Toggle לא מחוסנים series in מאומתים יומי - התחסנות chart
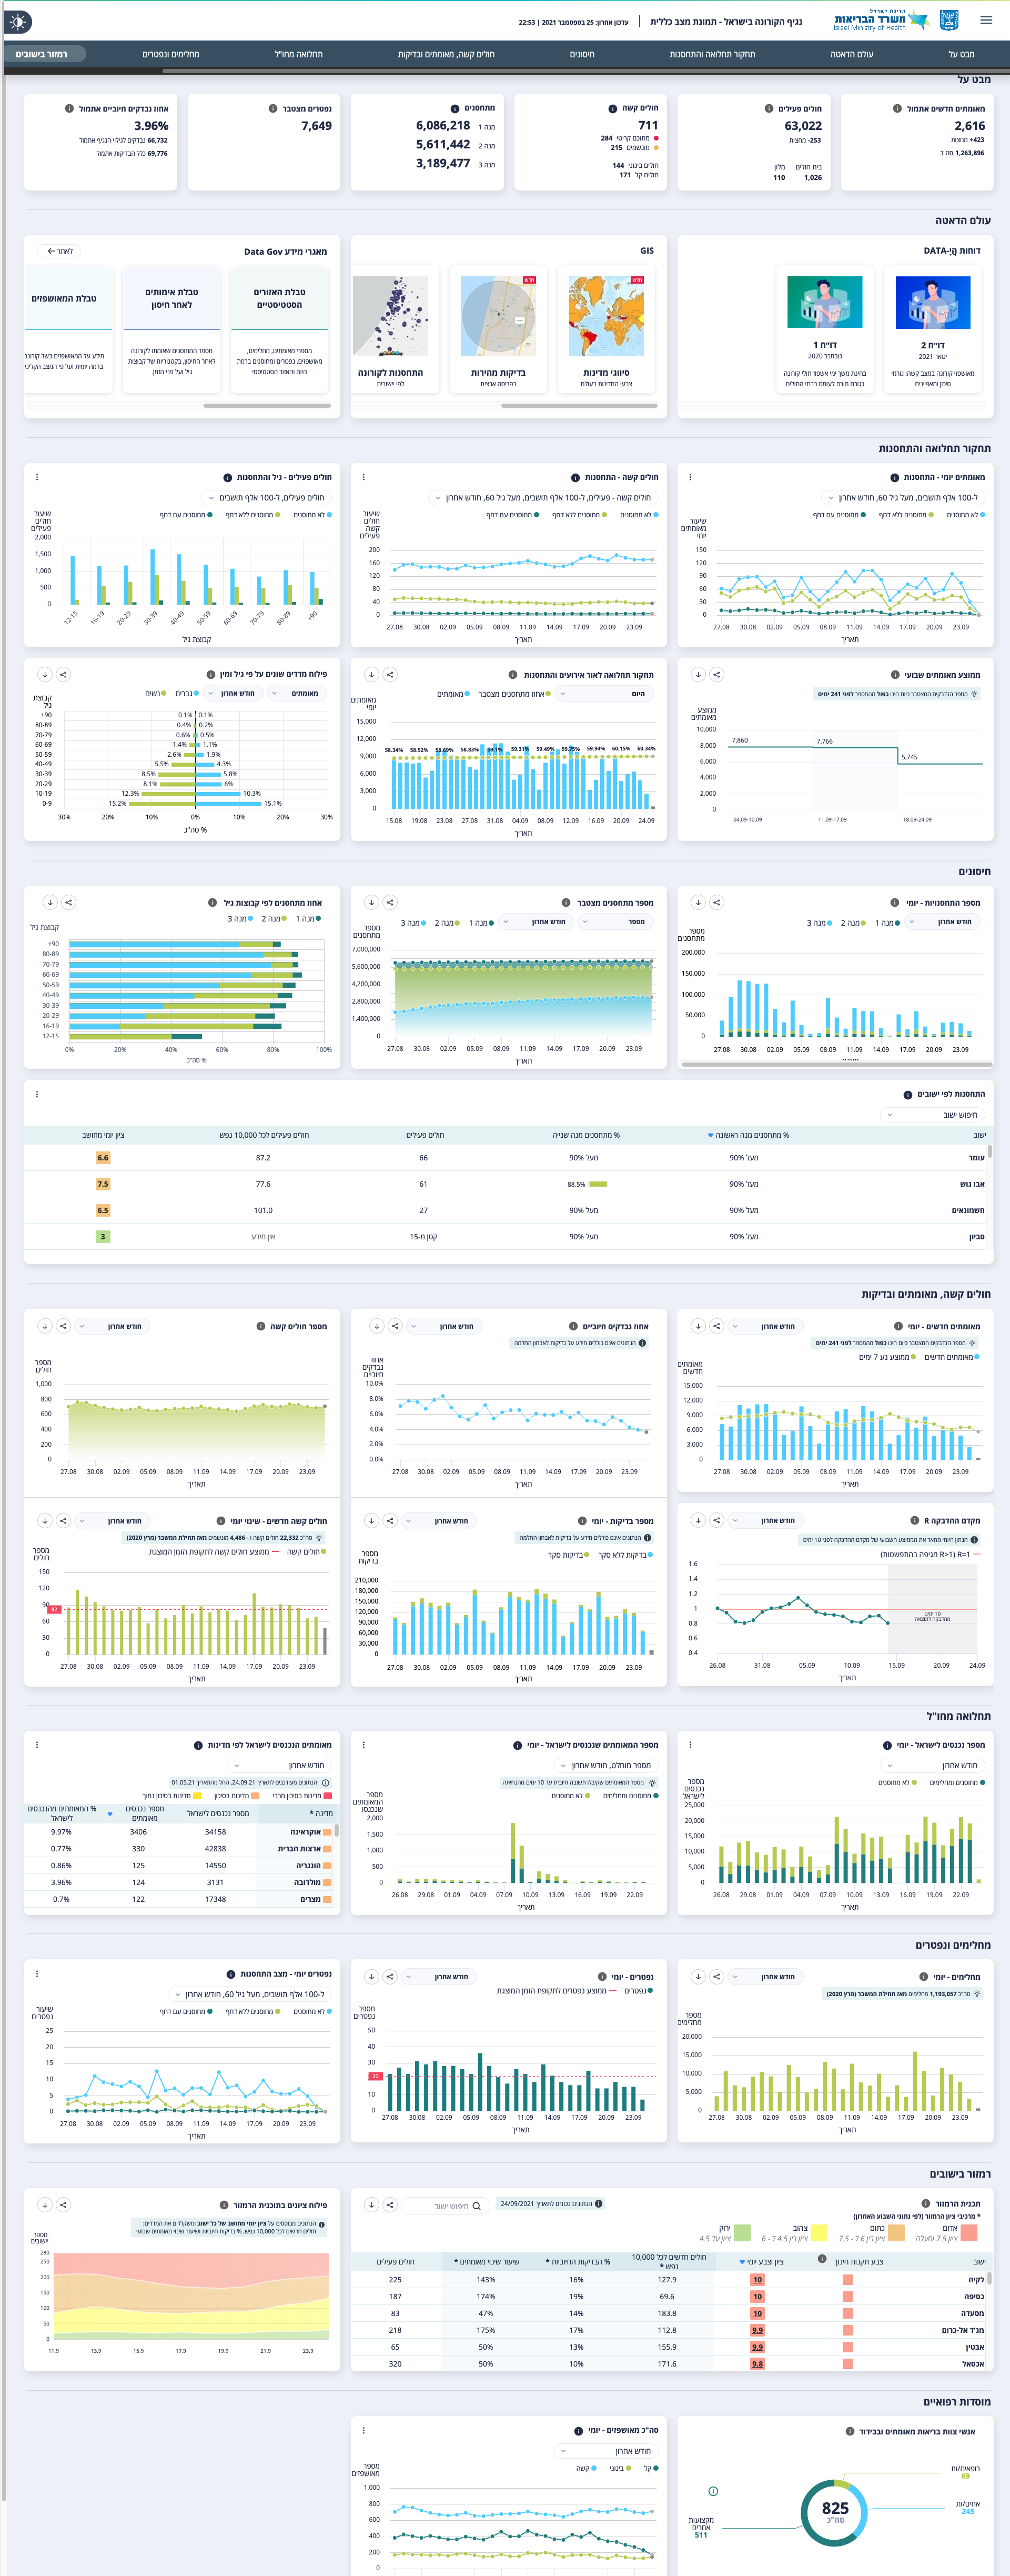This screenshot has height=2576, width=1010. pos(965,515)
